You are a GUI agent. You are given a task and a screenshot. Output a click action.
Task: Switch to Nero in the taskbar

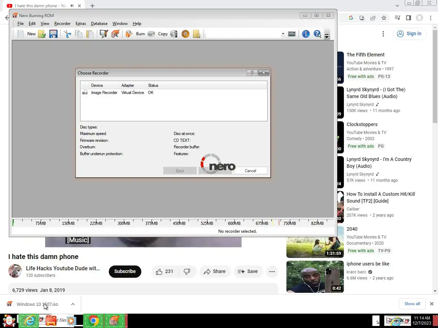point(114,321)
